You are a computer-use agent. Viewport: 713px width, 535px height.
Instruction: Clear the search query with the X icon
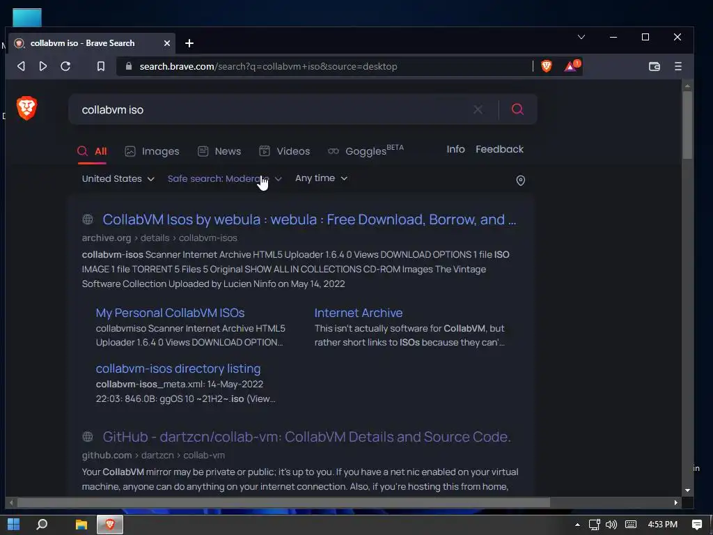click(478, 109)
